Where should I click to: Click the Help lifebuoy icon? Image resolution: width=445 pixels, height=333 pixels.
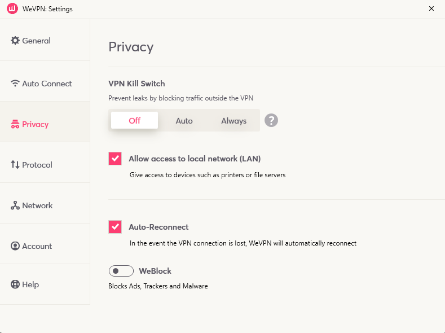point(15,284)
